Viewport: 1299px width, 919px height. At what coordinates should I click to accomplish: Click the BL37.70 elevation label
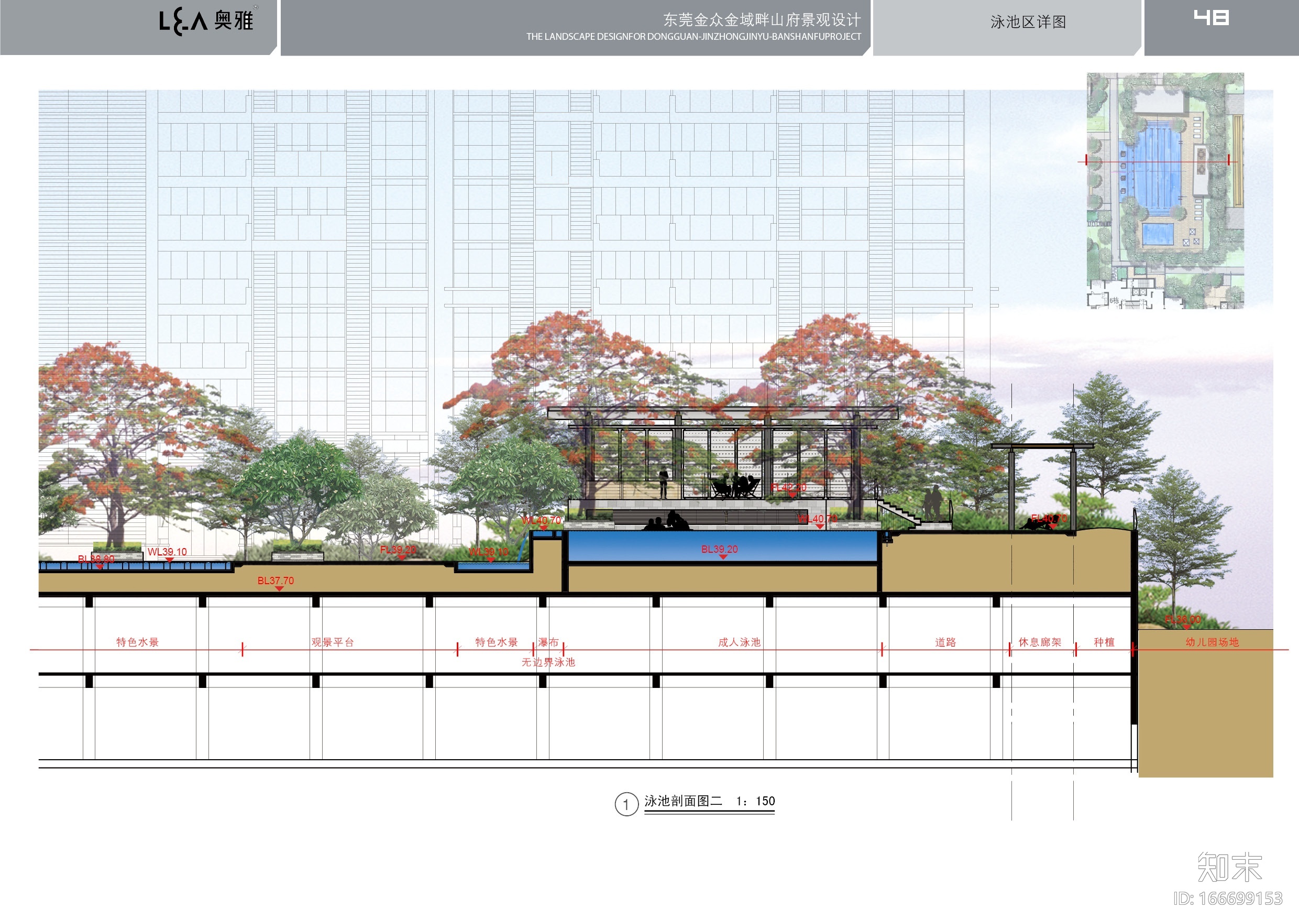point(276,581)
